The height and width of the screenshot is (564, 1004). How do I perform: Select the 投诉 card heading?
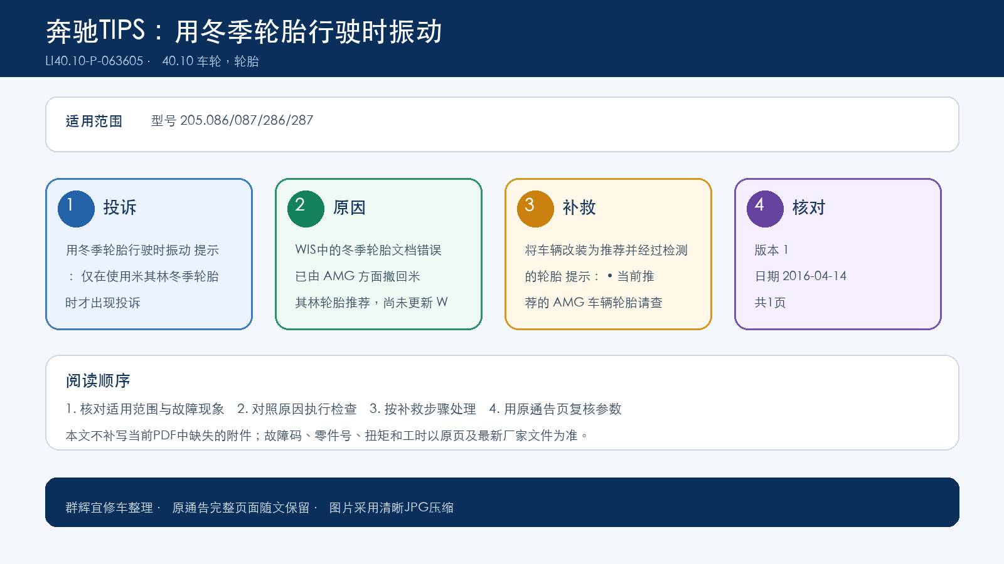120,207
